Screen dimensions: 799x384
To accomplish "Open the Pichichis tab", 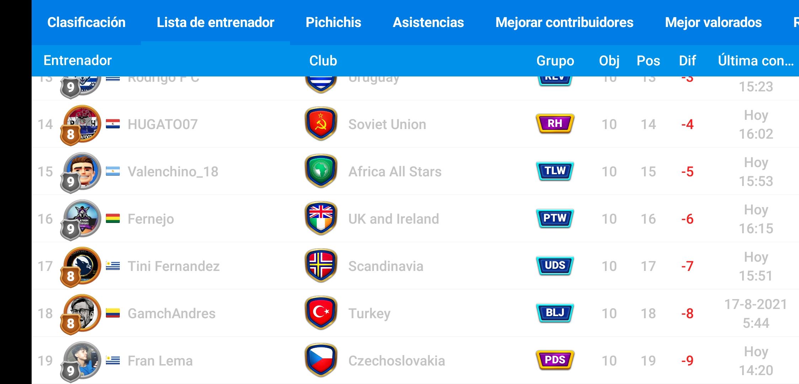I will click(x=333, y=22).
